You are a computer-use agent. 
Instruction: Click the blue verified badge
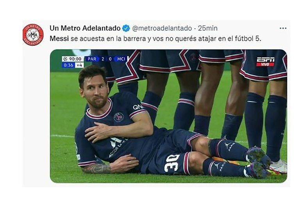click(x=126, y=29)
